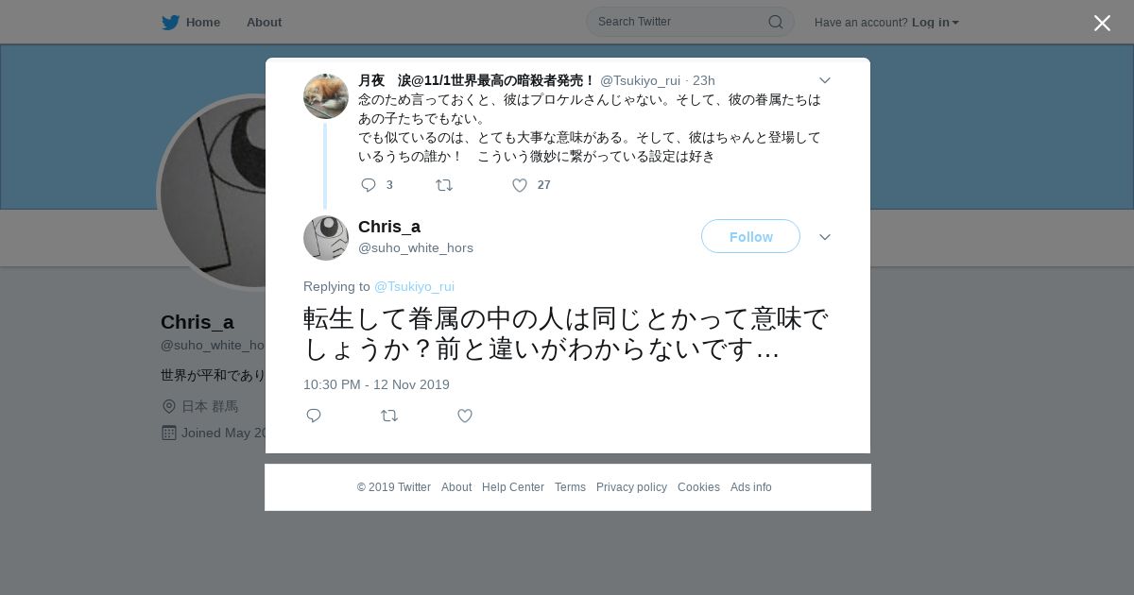Open the @Tsukiyo_rui reply-to link
Image resolution: width=1134 pixels, height=595 pixels.
pyautogui.click(x=414, y=286)
